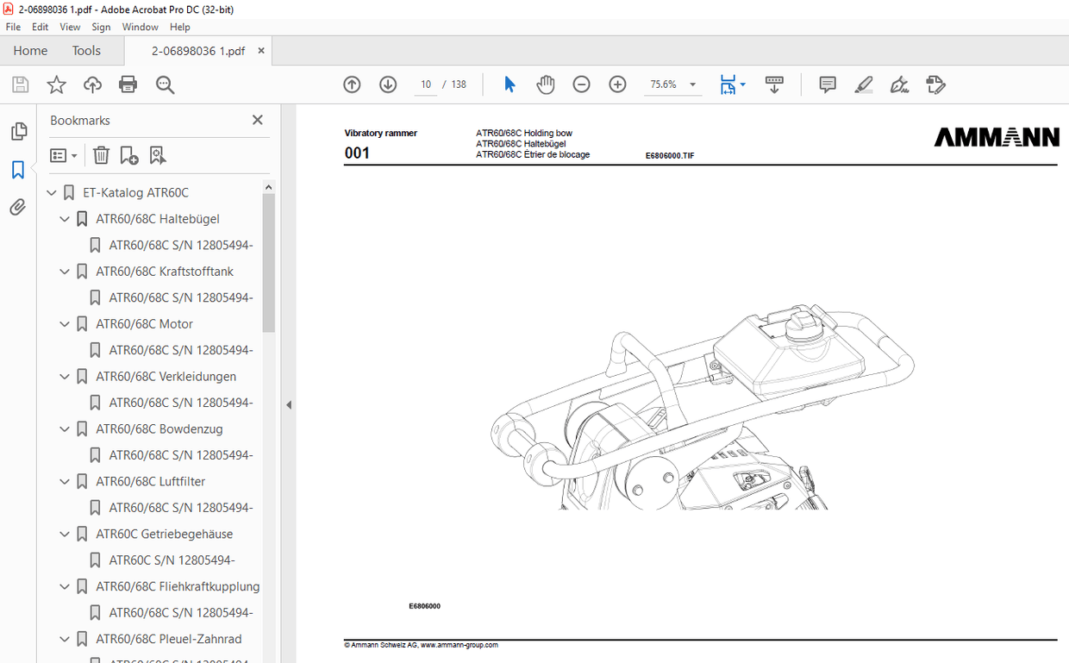Open the File menu
This screenshot has width=1069, height=663.
[13, 27]
